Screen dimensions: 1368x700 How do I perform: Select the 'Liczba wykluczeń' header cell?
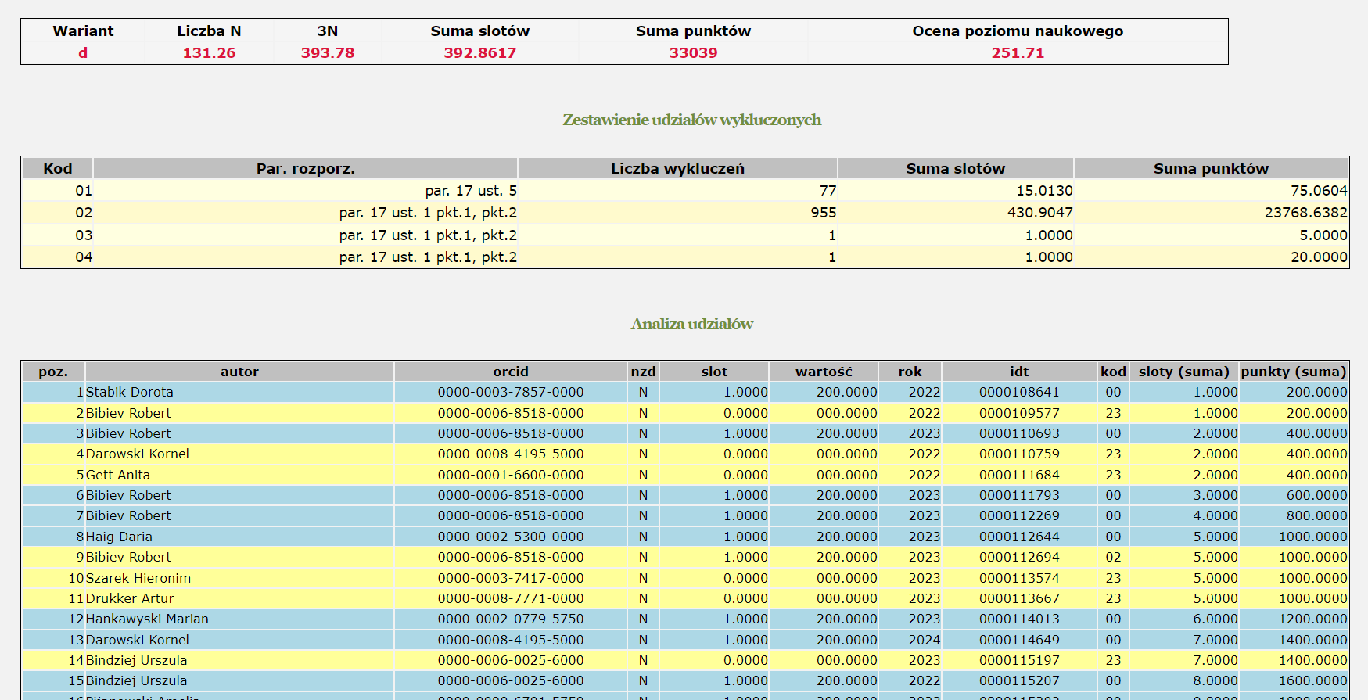point(677,168)
